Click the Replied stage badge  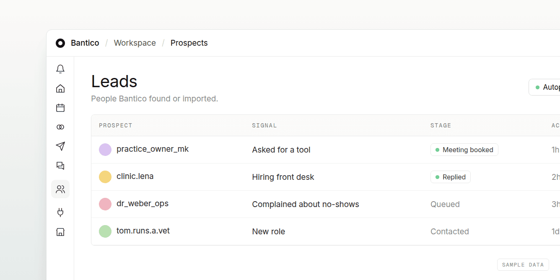point(451,177)
